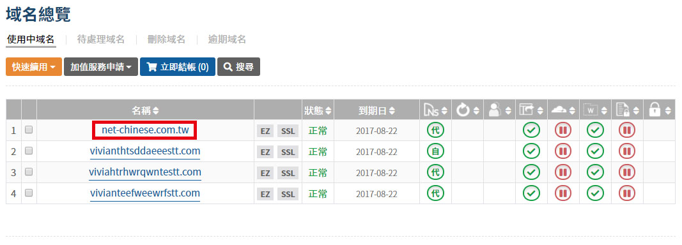The height and width of the screenshot is (245, 682).
Task: Click the green checkmark under forwarding column, row 3
Action: [x=531, y=172]
